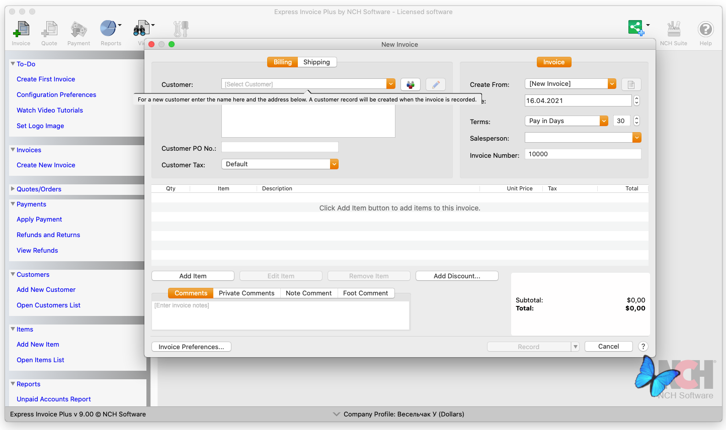Image resolution: width=726 pixels, height=430 pixels.
Task: Select the Foot Comment tab
Action: pos(365,293)
